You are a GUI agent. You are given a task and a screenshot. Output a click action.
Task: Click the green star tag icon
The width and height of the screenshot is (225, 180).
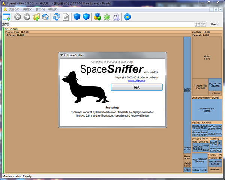(x=107, y=17)
